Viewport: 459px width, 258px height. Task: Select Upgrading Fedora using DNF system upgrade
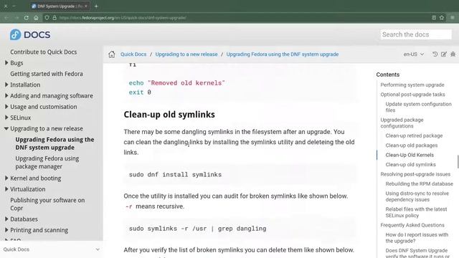coord(55,143)
